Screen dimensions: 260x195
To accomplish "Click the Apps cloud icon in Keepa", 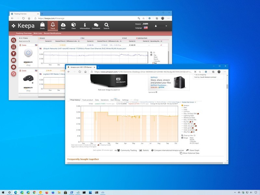I will tap(63, 26).
